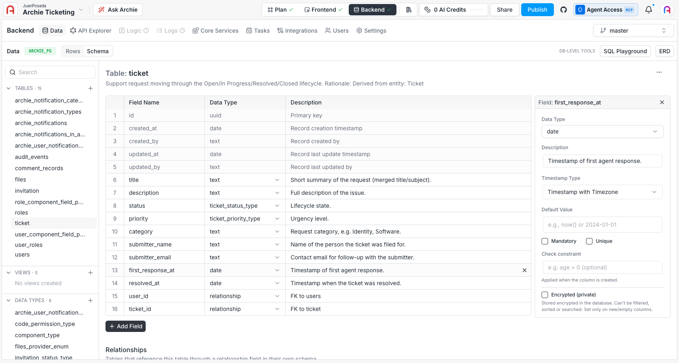This screenshot has width=679, height=363.
Task: Enable Encrypted (private) checkbox
Action: (x=545, y=295)
